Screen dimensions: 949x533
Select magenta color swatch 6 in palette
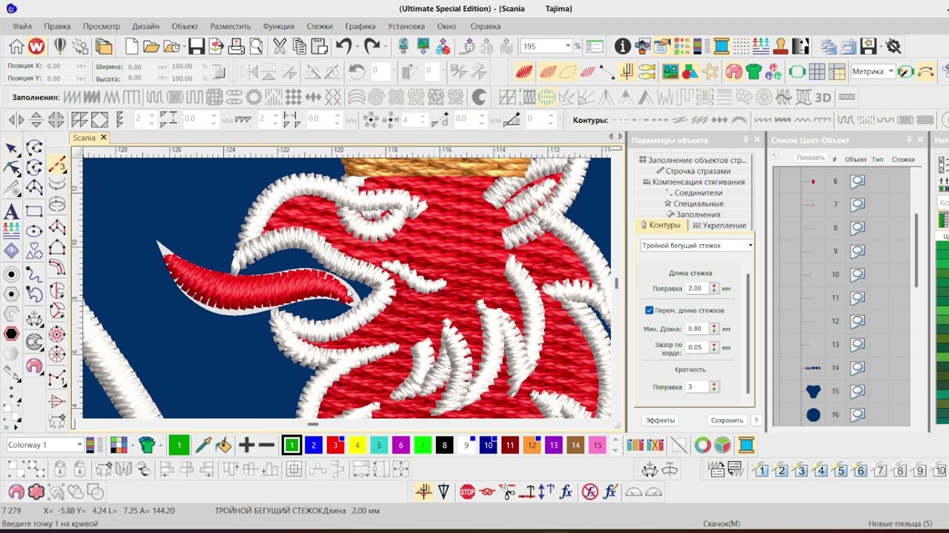click(x=400, y=445)
